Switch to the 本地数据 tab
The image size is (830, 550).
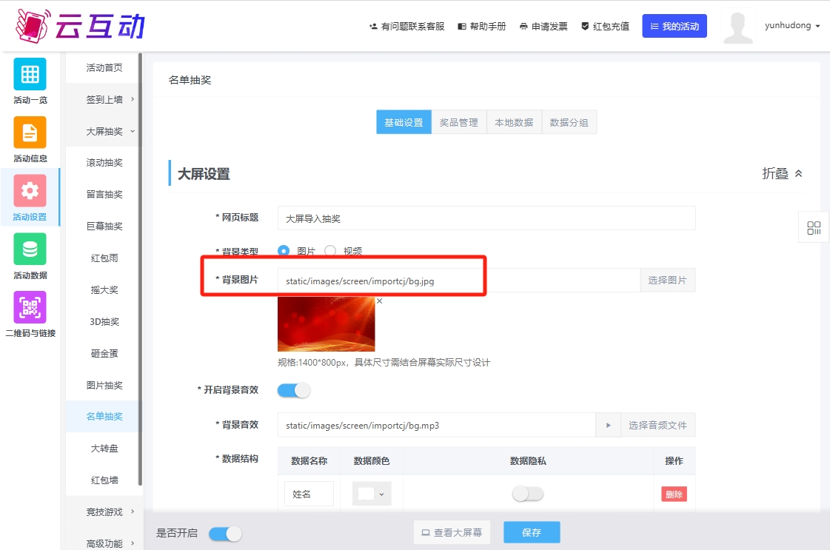(x=514, y=122)
